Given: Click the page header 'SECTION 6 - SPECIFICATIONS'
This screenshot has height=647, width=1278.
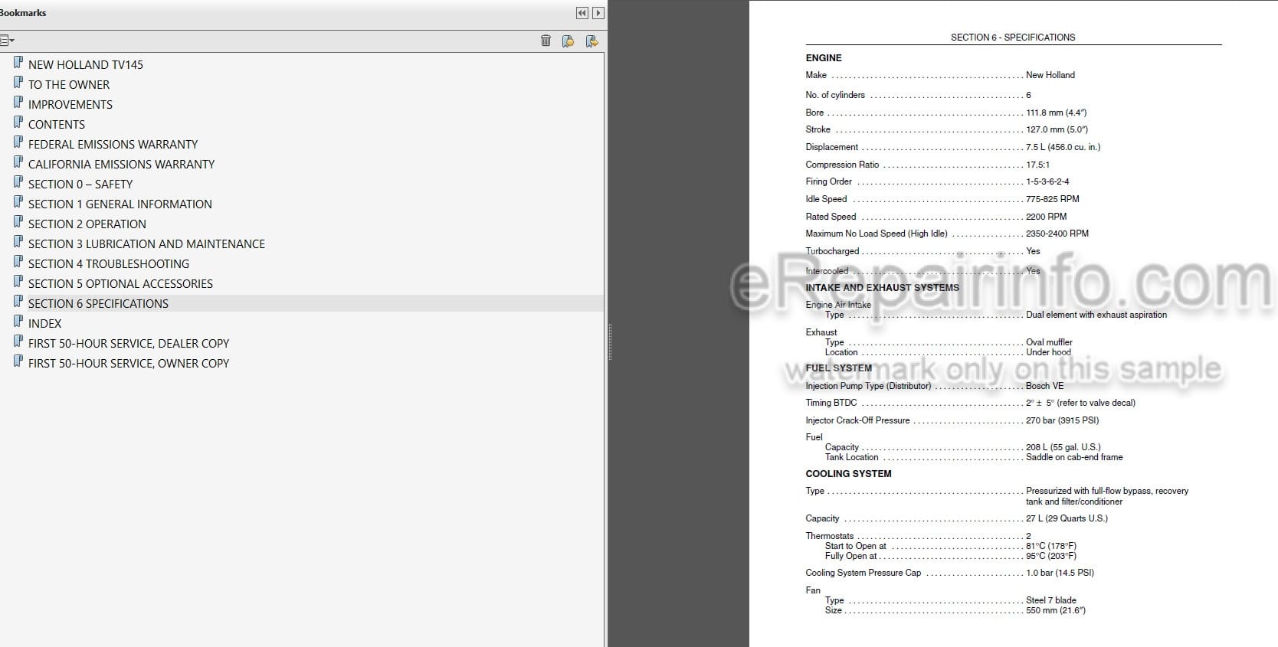Looking at the screenshot, I should point(1013,38).
